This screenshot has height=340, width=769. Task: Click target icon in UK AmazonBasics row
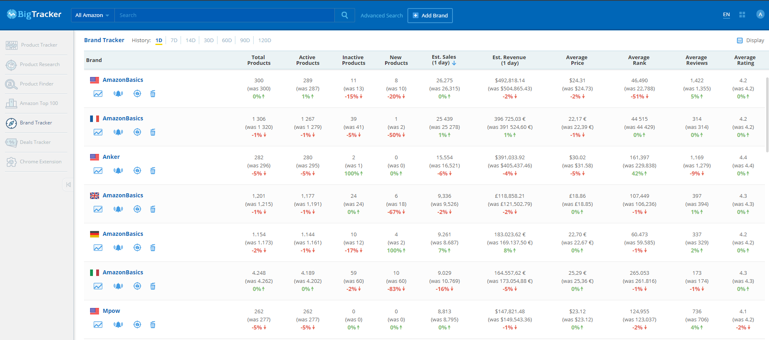(137, 209)
